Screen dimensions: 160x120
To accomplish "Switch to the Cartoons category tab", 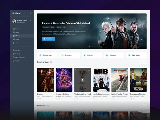I will click(114, 55).
